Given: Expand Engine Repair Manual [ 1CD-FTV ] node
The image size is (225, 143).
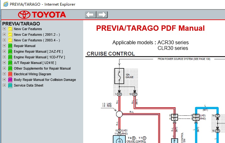Looking at the screenshot, I should (x=4, y=57).
